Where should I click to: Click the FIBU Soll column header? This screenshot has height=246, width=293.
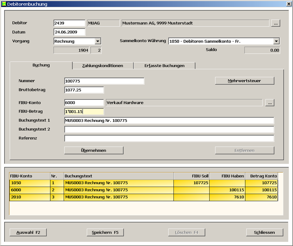click(x=191, y=176)
